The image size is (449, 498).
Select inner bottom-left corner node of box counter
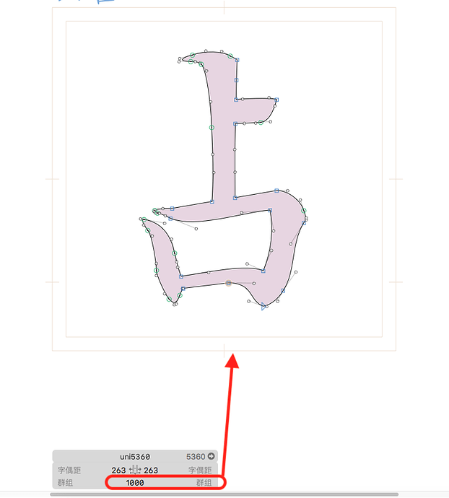tap(181, 276)
